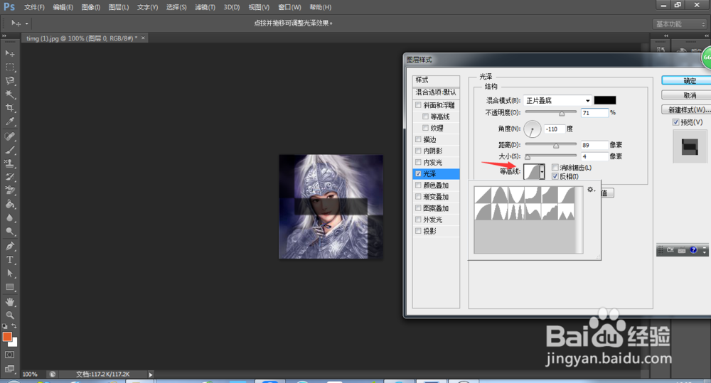711x383 pixels.
Task: Select the Rectangular Marquee tool
Action: point(9,67)
